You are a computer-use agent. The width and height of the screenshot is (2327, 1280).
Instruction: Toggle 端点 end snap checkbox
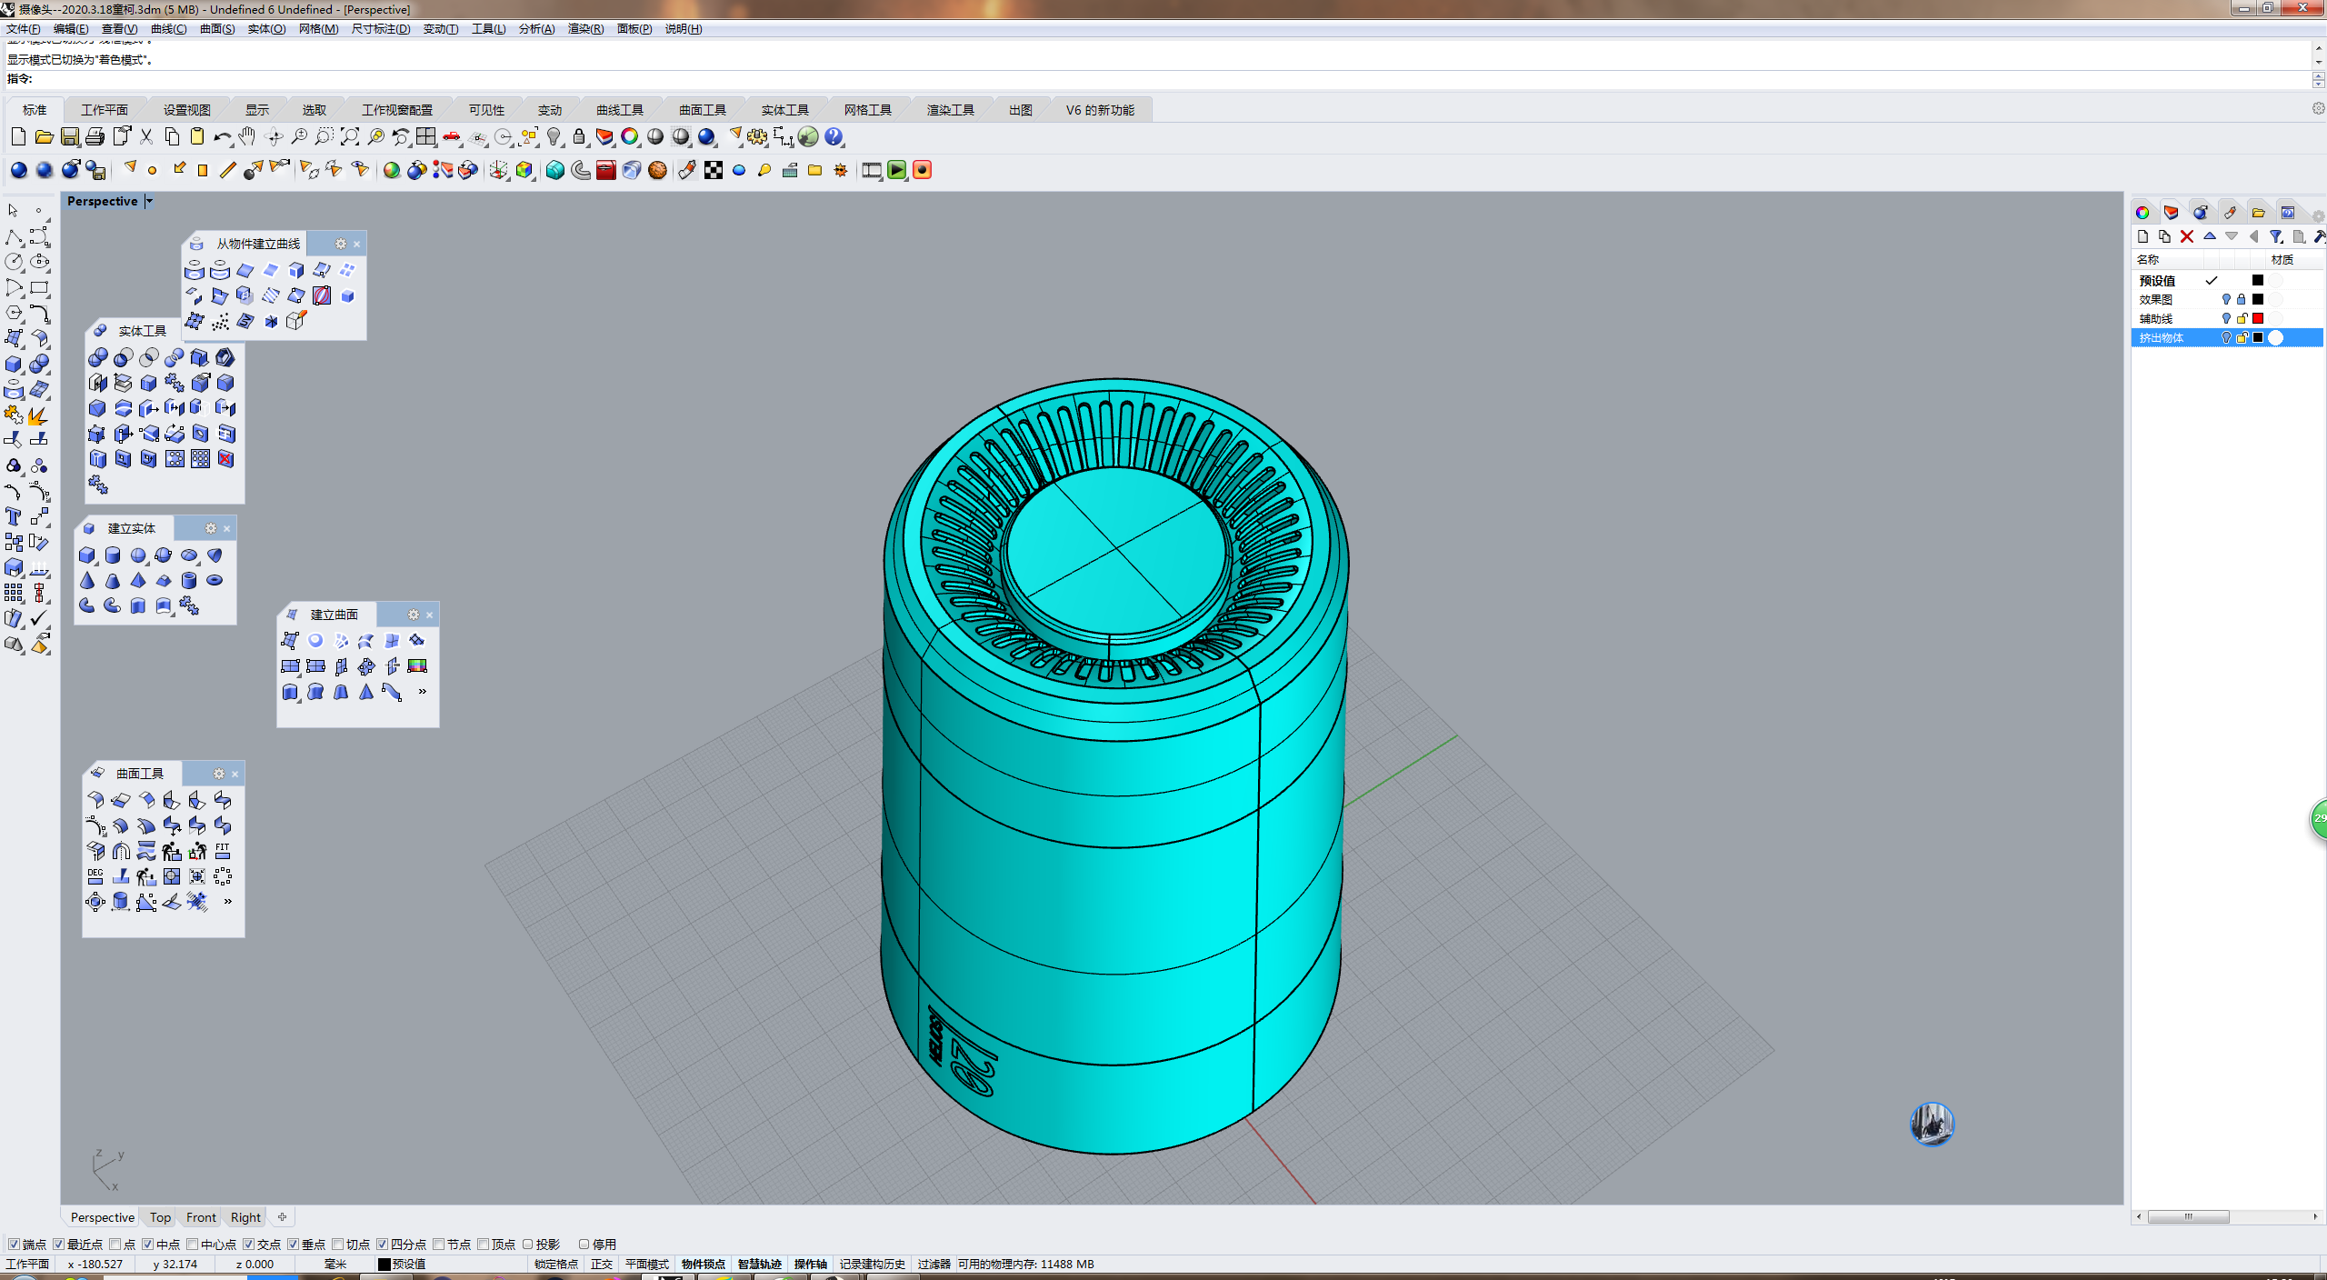(14, 1244)
